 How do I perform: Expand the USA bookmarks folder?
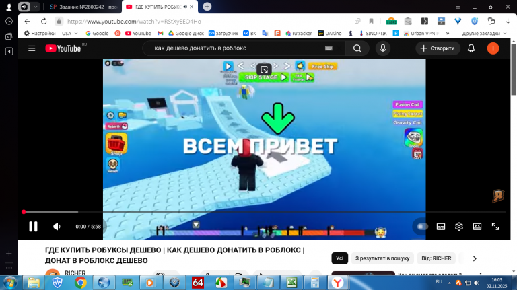pos(69,33)
